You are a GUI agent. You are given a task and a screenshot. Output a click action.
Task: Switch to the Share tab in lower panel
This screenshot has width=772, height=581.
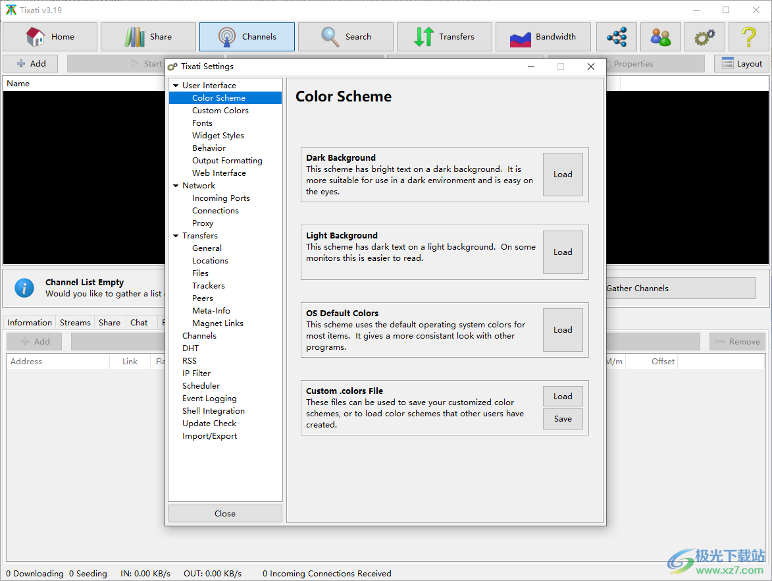(109, 323)
